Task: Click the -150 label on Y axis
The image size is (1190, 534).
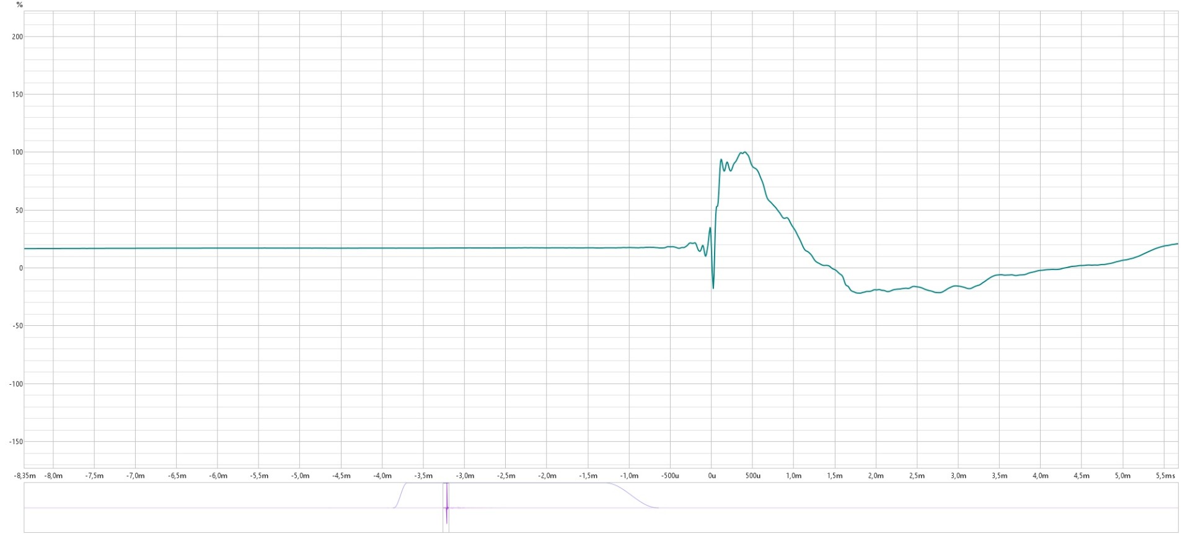Action: [x=16, y=442]
